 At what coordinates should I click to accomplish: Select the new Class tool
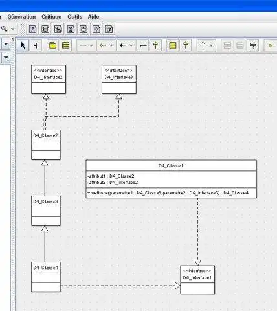coord(65,45)
